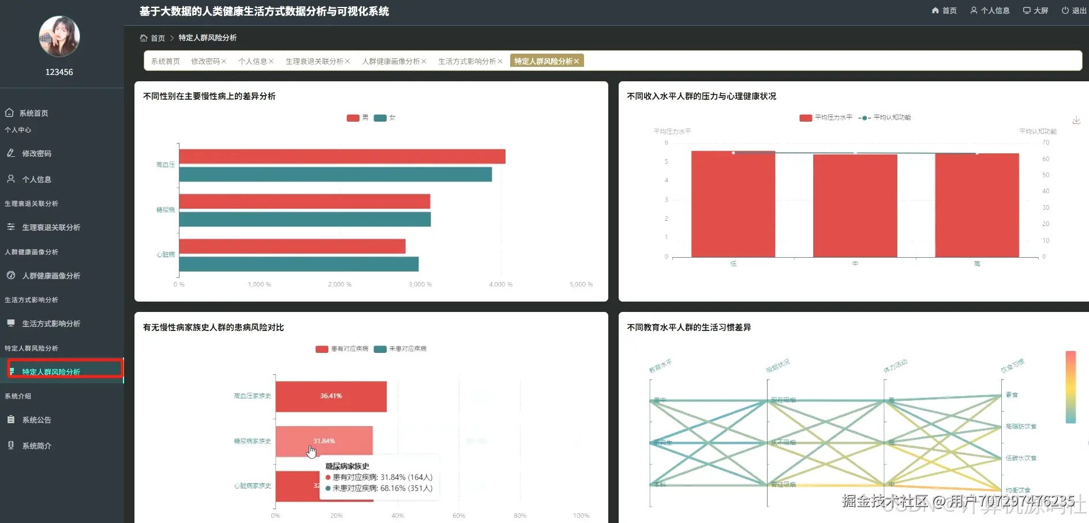Open 生活方式影响分析 sidebar item
Viewport: 1089px width, 523px height.
point(51,323)
